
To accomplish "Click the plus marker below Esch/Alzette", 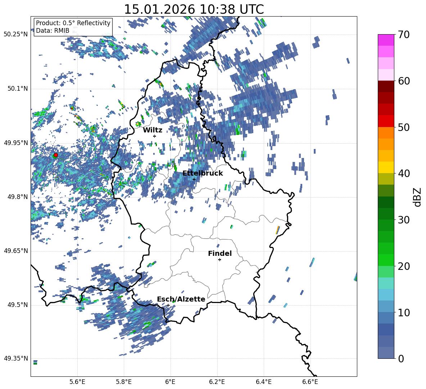I will [168, 305].
